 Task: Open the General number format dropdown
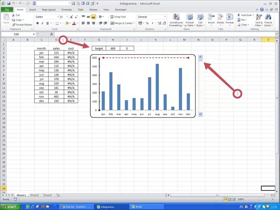pyautogui.click(x=165, y=17)
